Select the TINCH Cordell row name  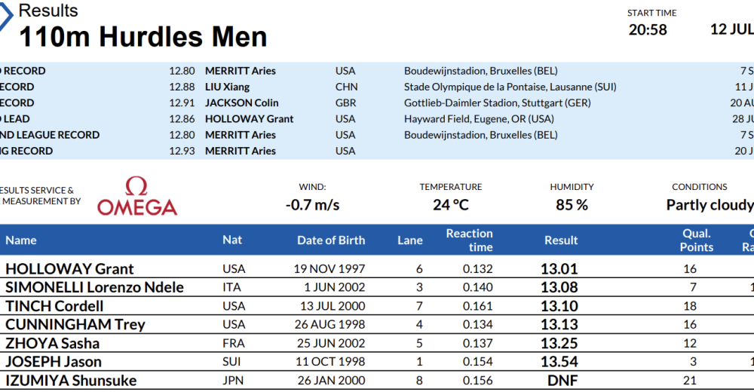click(x=54, y=306)
